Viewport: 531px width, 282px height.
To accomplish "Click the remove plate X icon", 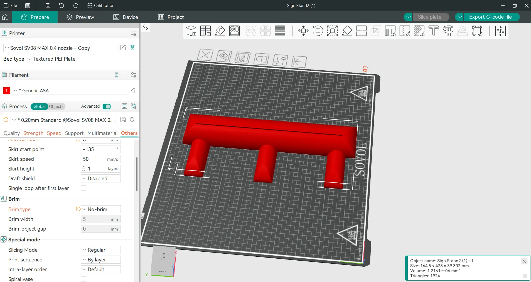I will coord(205,55).
